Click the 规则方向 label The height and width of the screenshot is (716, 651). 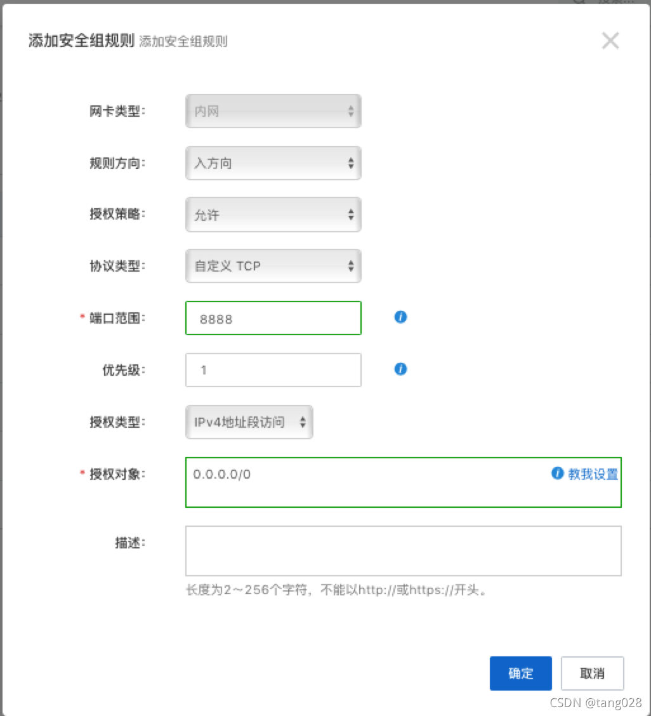click(117, 163)
